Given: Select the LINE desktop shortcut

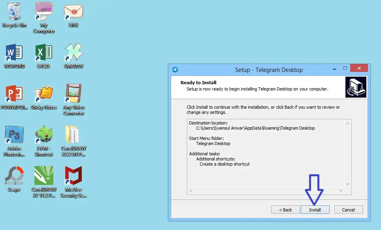Looking at the screenshot, I should click(74, 15).
